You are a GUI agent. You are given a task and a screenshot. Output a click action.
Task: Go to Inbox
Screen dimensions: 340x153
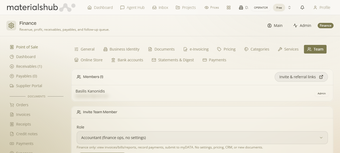point(160,8)
